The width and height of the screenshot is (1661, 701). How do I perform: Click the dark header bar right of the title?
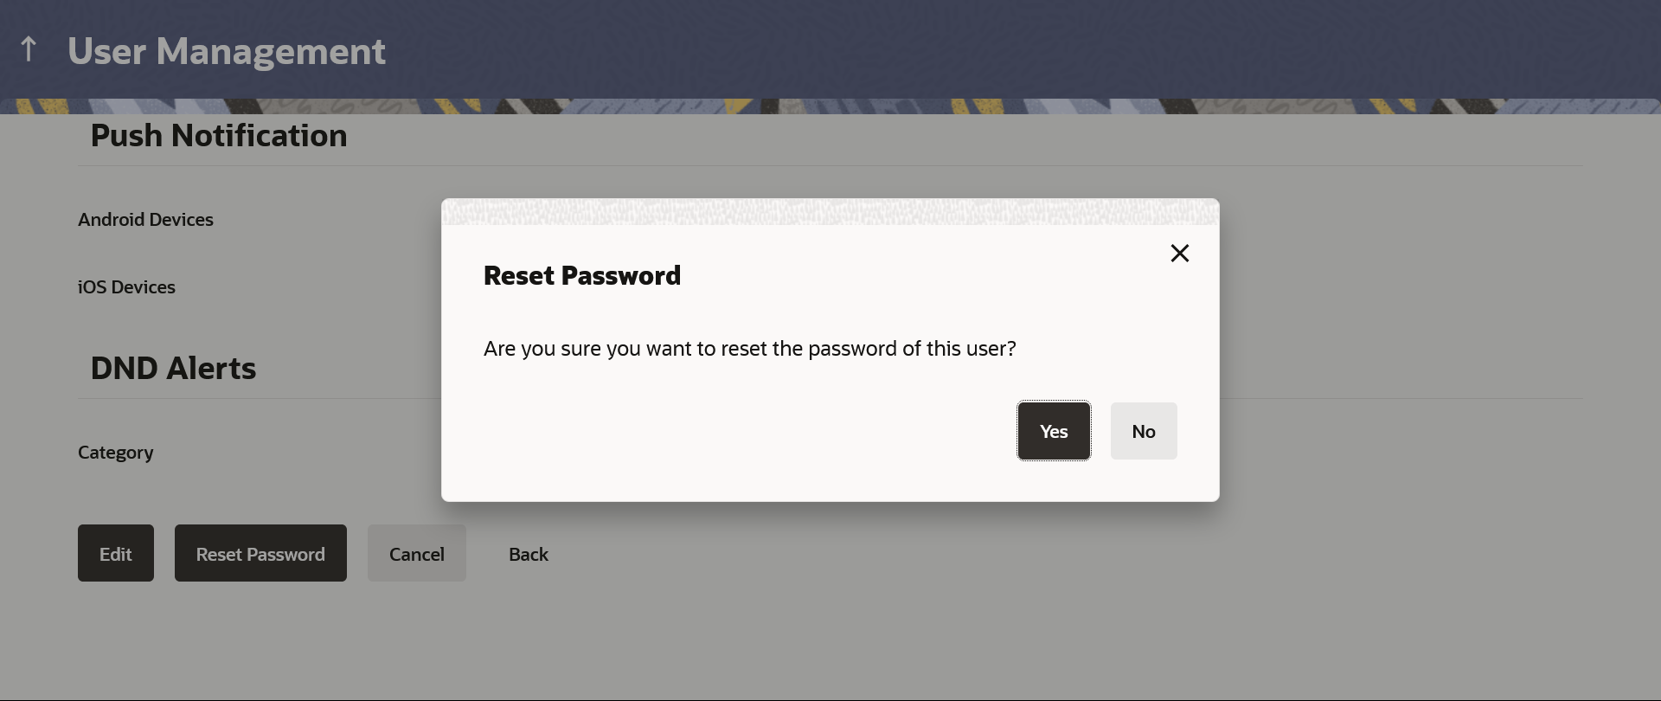pos(1021,49)
